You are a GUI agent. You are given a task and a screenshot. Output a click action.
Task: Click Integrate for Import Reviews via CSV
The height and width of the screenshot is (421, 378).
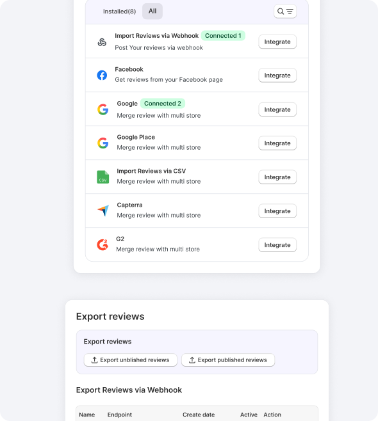click(x=277, y=177)
